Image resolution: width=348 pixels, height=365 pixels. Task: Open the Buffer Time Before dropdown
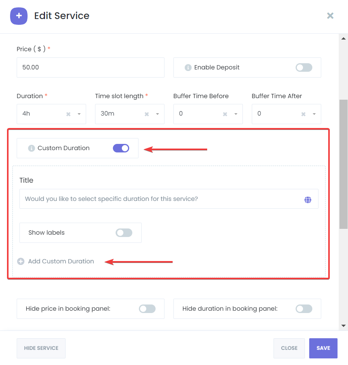tap(235, 114)
